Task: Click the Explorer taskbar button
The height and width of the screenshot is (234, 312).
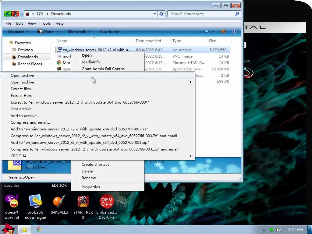Action: 25,230
